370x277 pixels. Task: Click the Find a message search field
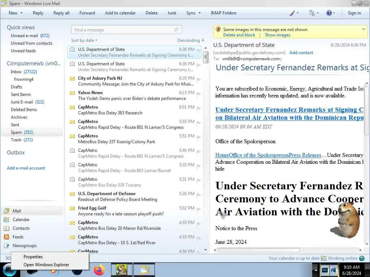click(126, 30)
